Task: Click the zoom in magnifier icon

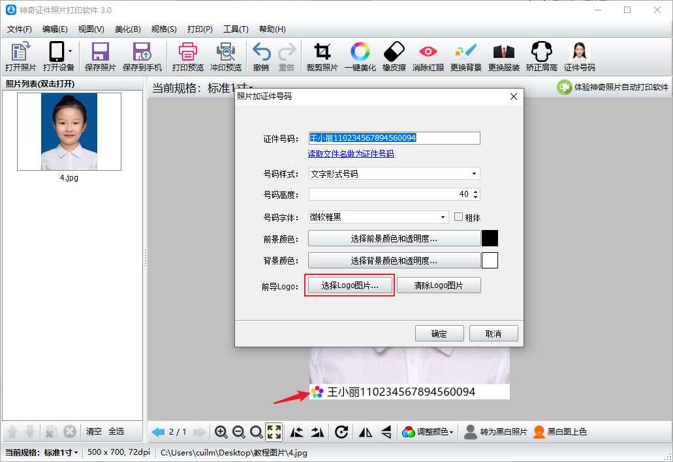Action: pos(221,432)
